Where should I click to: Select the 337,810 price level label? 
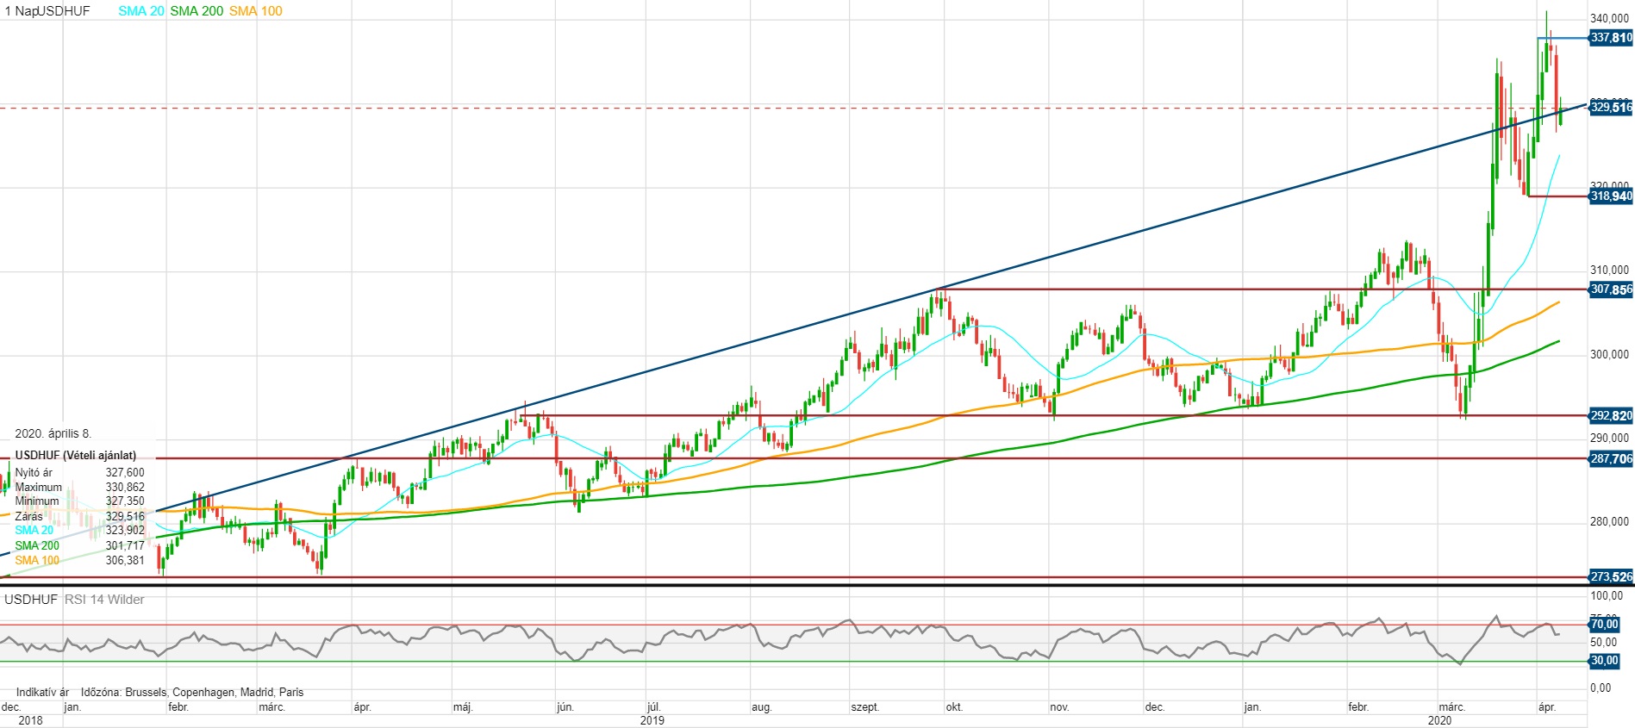tap(1611, 38)
